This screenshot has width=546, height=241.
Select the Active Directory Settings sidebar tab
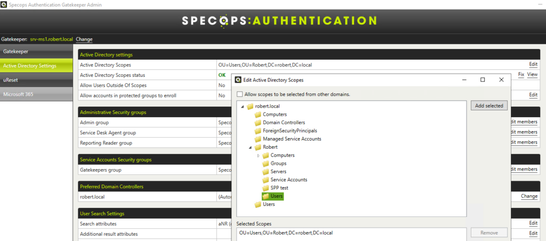point(36,66)
